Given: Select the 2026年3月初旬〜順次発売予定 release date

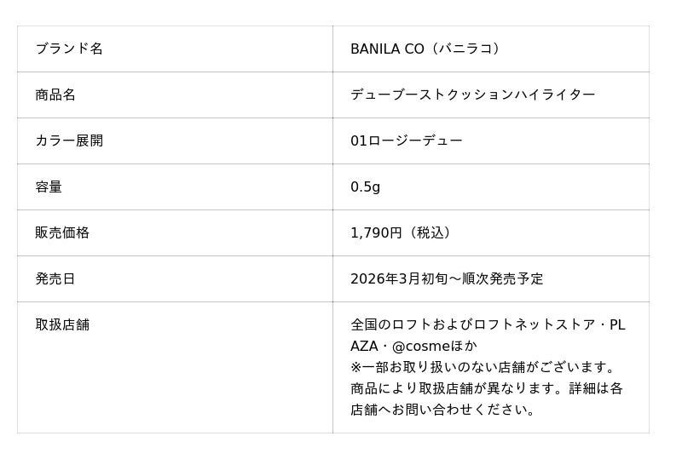Looking at the screenshot, I should [x=447, y=278].
